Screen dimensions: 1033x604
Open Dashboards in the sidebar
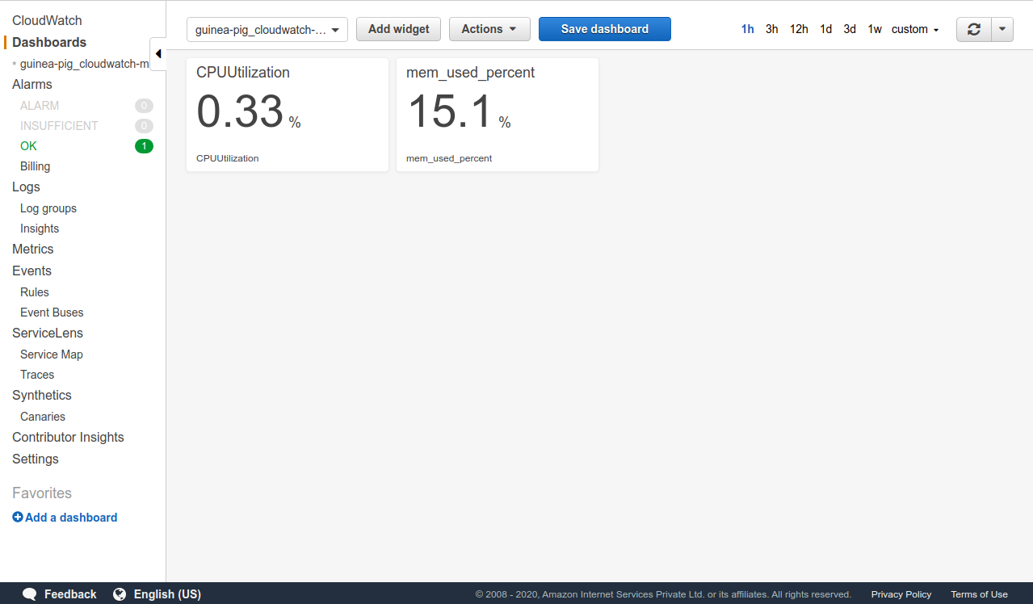(49, 43)
